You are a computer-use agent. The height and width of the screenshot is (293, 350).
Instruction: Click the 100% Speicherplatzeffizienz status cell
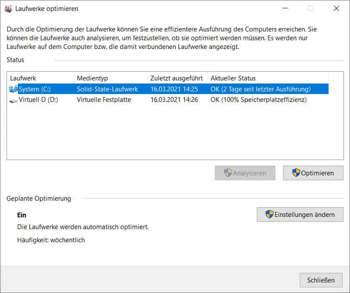click(259, 100)
